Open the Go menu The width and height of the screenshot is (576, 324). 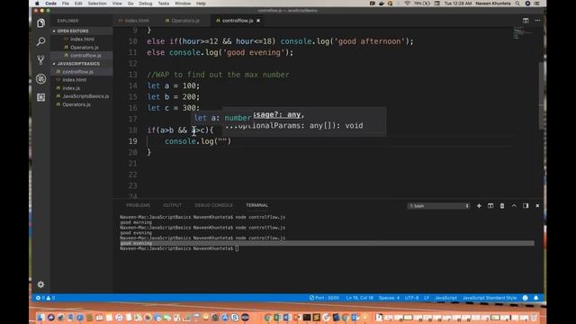point(130,4)
